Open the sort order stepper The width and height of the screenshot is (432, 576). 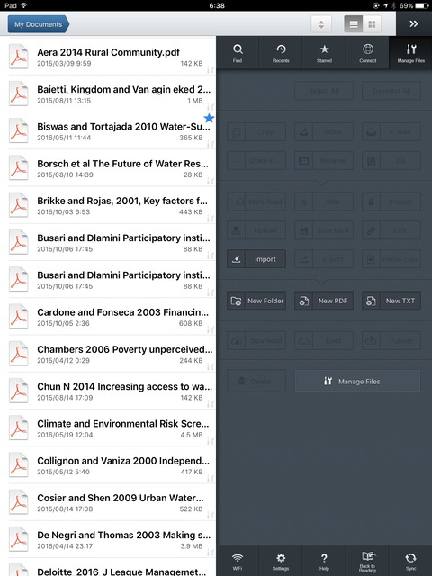(321, 24)
